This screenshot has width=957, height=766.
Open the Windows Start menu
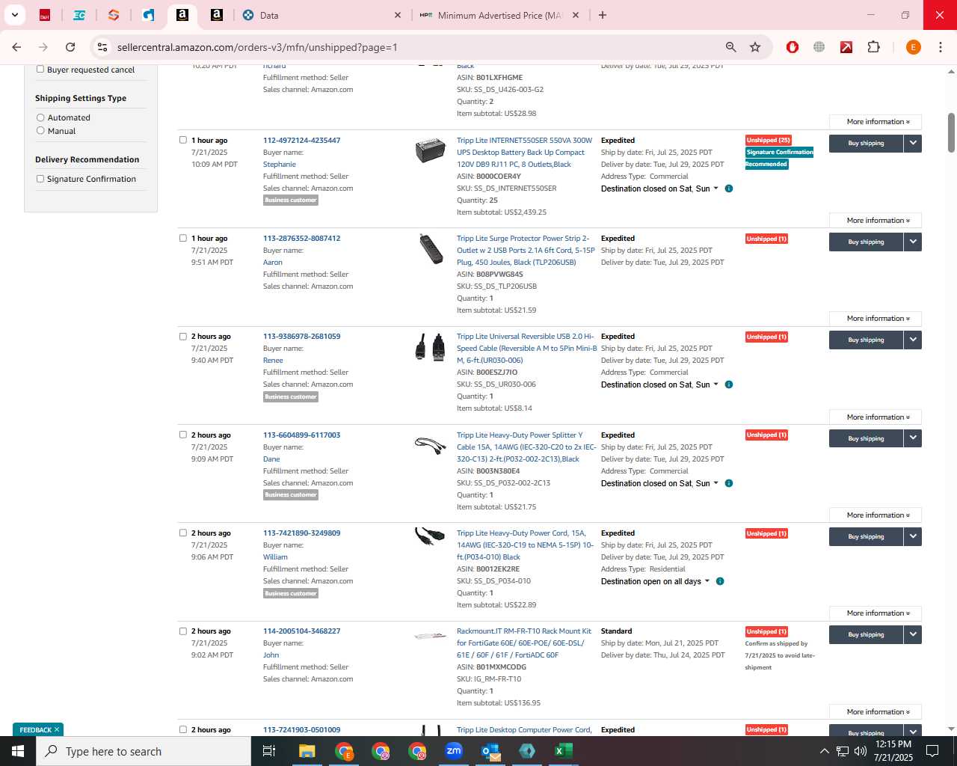pyautogui.click(x=18, y=751)
